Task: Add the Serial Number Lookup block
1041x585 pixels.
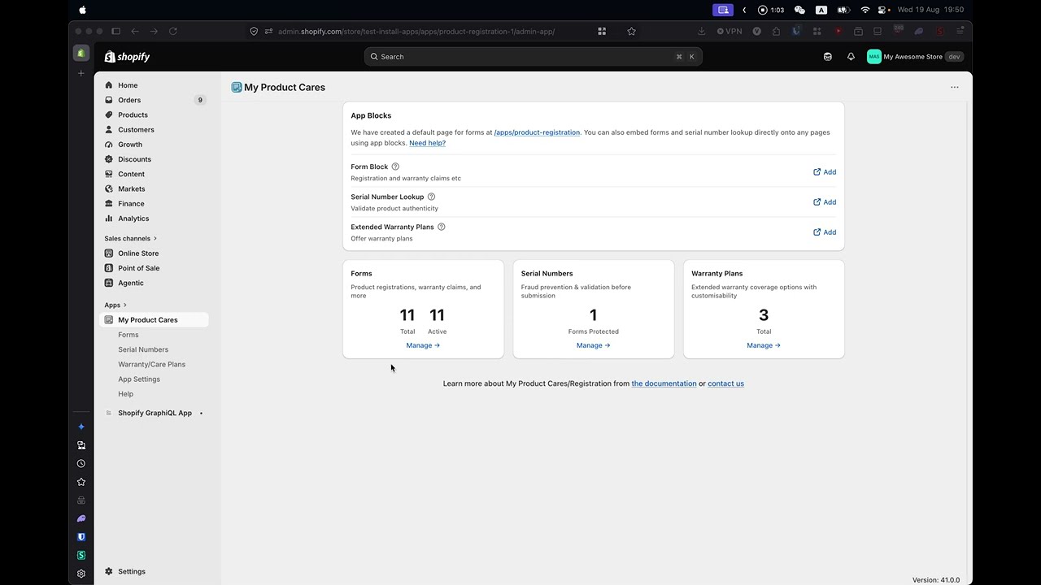Action: pyautogui.click(x=825, y=202)
